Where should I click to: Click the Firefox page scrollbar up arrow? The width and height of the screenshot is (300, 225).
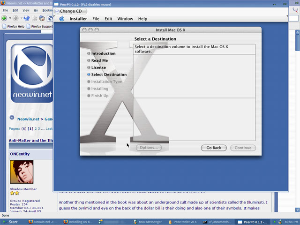(x=297, y=32)
